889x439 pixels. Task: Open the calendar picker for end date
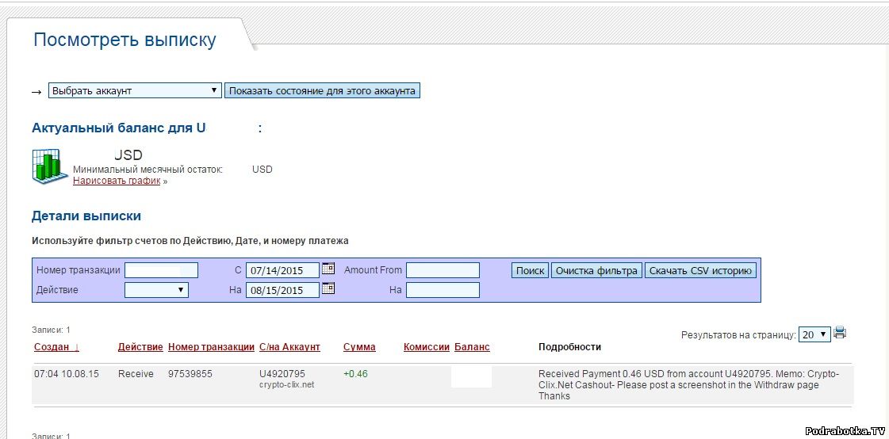pyautogui.click(x=328, y=289)
